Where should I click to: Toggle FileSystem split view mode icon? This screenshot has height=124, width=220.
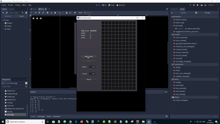26,83
